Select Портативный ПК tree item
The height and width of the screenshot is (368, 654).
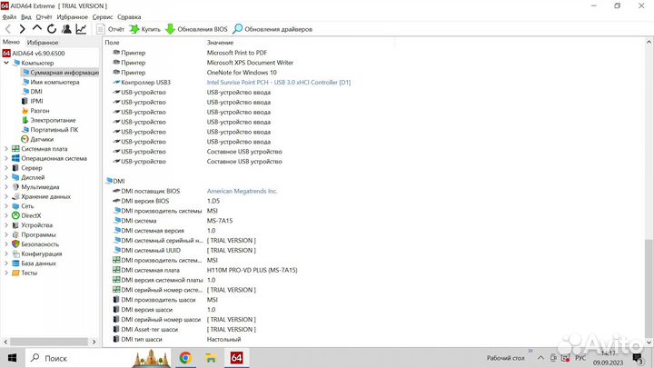[x=50, y=130]
